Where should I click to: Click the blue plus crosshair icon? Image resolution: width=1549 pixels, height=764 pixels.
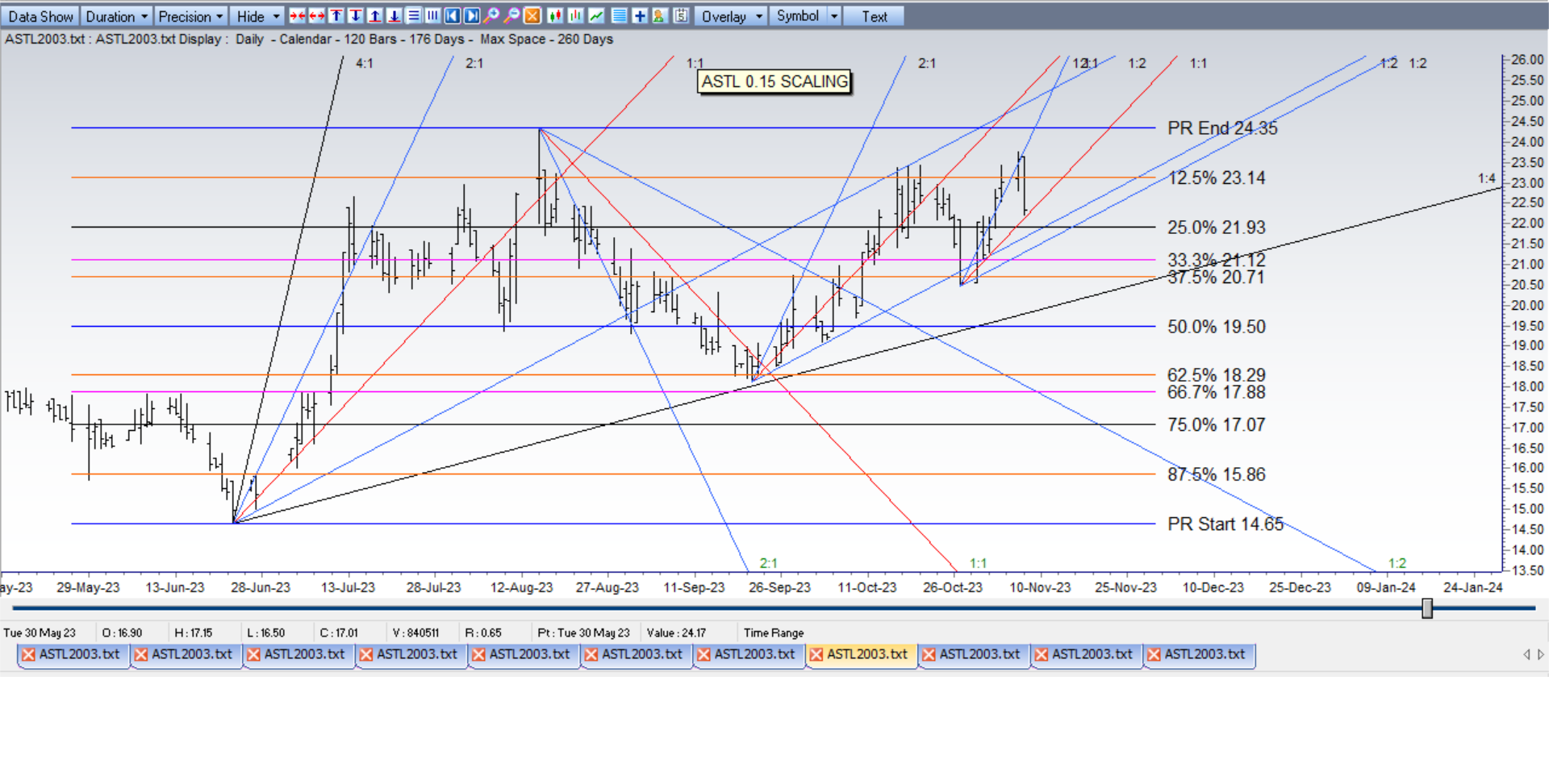coord(640,16)
